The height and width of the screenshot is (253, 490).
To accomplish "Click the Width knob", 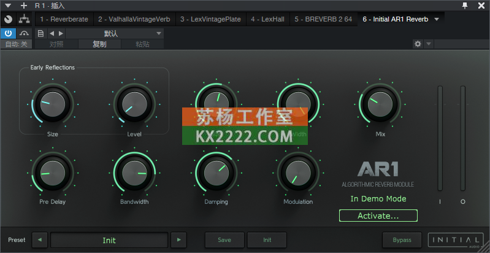I will click(298, 104).
